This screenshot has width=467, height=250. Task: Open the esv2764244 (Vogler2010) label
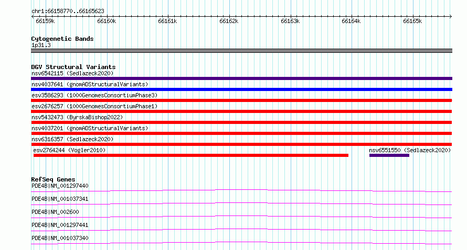click(69, 150)
